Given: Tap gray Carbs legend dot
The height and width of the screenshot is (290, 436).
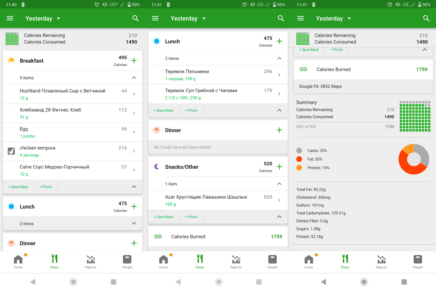Looking at the screenshot, I should tap(299, 151).
